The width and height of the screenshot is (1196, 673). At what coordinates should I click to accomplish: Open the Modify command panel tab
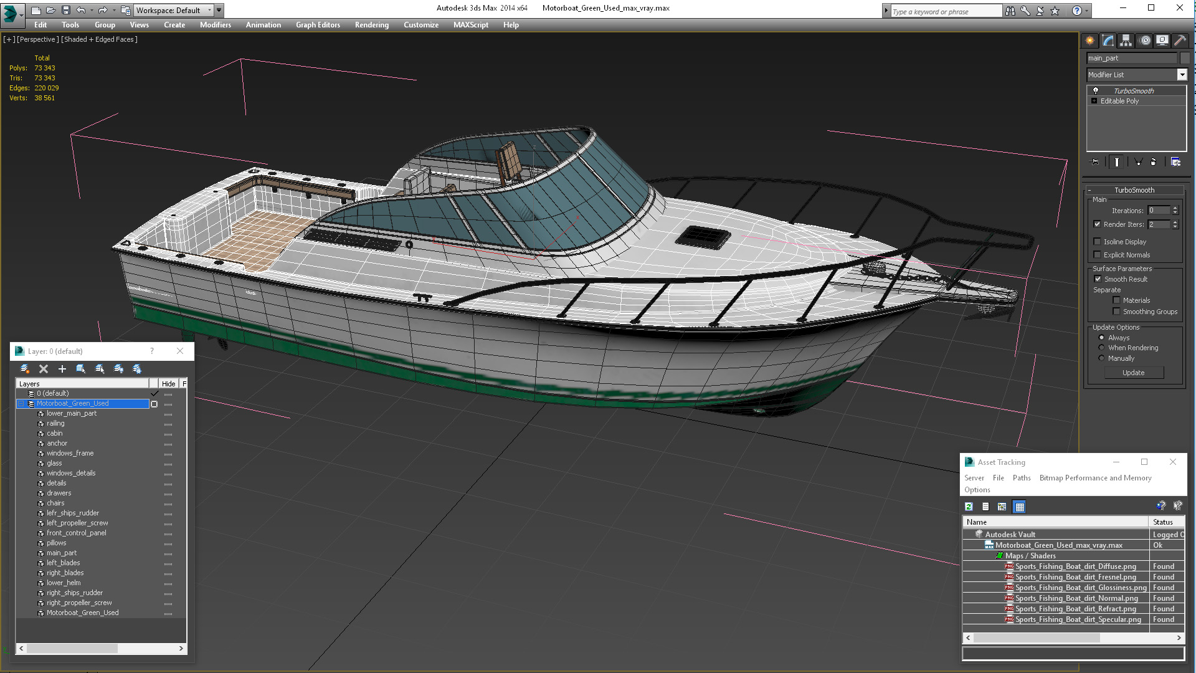(x=1108, y=41)
